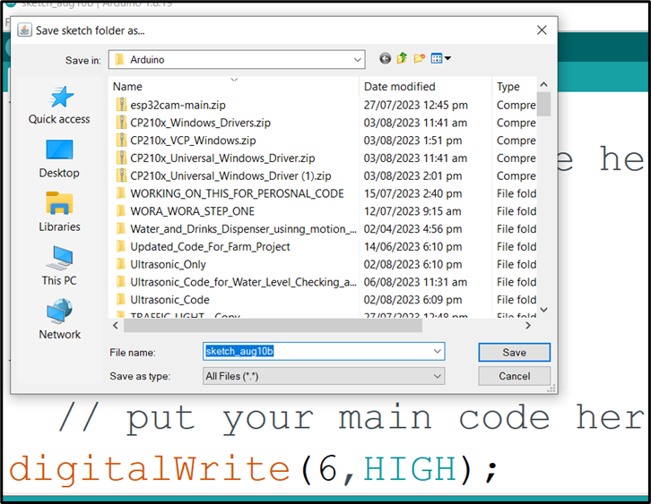Open the Save as type dropdown

(324, 376)
